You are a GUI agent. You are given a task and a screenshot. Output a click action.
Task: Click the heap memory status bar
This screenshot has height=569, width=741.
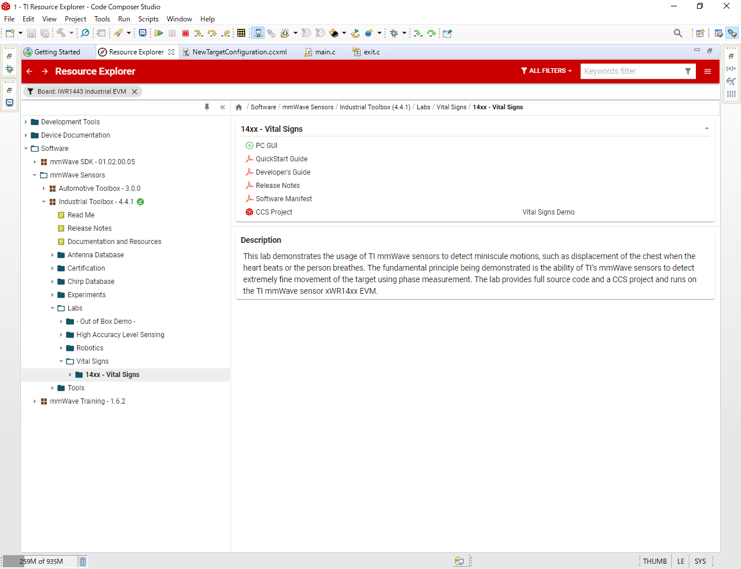click(41, 561)
